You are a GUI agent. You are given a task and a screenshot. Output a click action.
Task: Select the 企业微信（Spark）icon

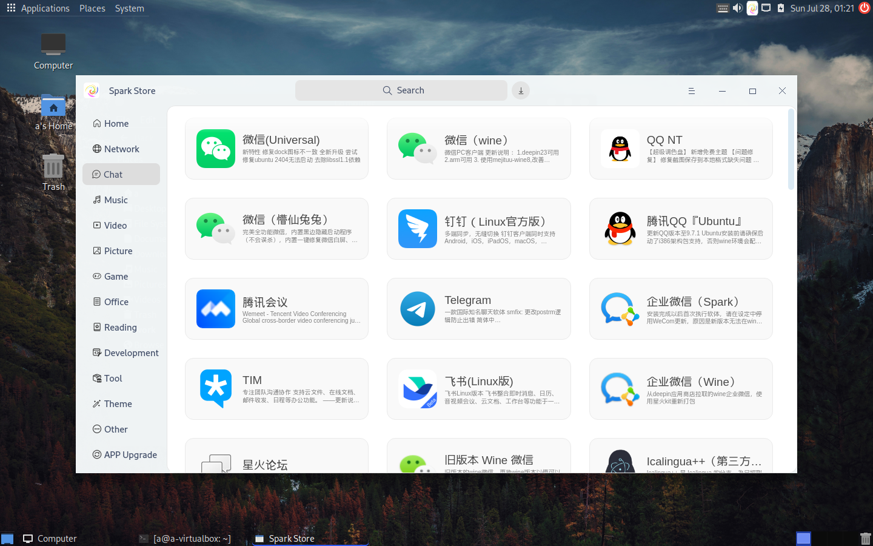[620, 309]
